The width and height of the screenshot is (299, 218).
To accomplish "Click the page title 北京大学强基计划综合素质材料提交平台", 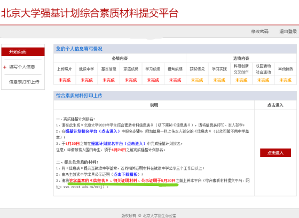I will pyautogui.click(x=90, y=13).
